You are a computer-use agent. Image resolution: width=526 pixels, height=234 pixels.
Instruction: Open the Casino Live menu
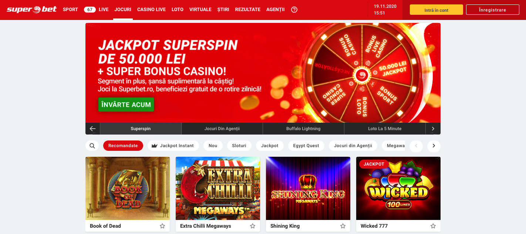151,10
